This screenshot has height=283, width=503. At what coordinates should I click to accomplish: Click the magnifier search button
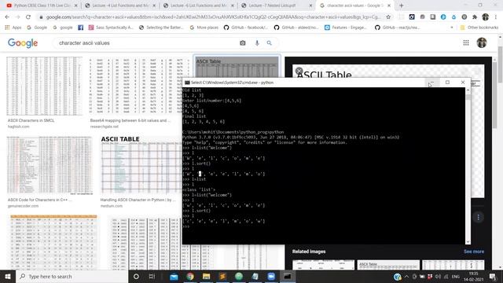point(269,42)
